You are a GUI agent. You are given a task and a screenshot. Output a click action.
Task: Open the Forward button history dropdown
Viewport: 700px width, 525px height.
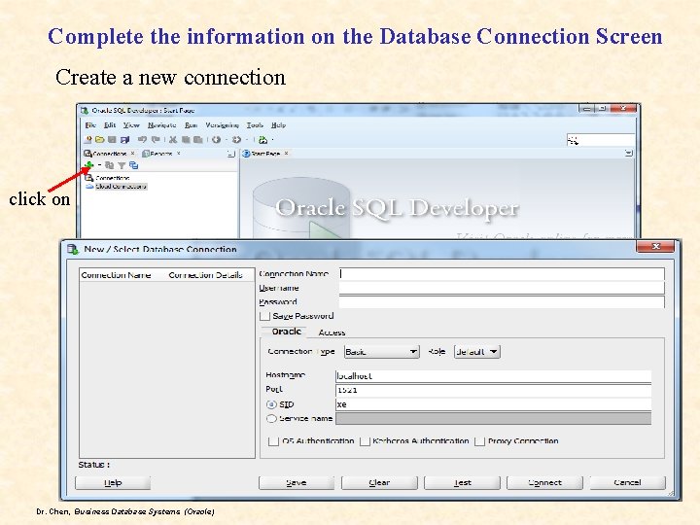click(x=246, y=140)
